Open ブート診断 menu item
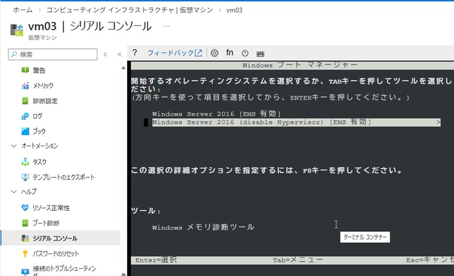Image resolution: width=454 pixels, height=276 pixels. pyautogui.click(x=46, y=223)
